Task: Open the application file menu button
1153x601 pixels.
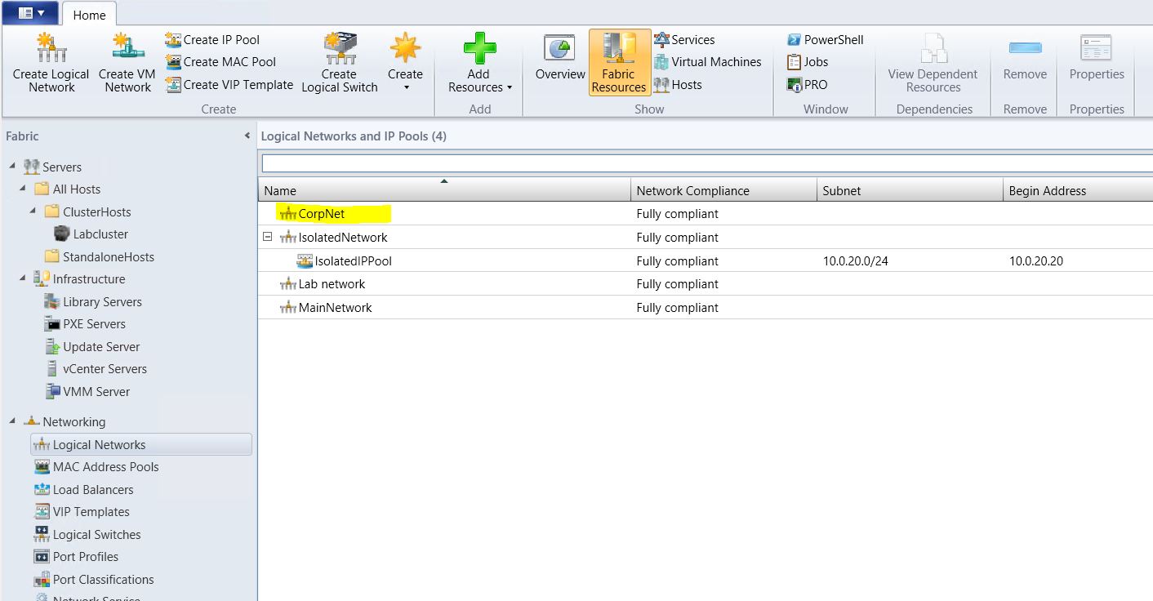Action: pos(31,13)
